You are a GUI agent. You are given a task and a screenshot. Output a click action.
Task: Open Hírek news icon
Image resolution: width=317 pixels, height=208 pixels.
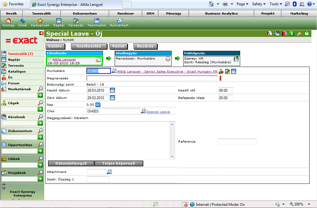(23, 21)
